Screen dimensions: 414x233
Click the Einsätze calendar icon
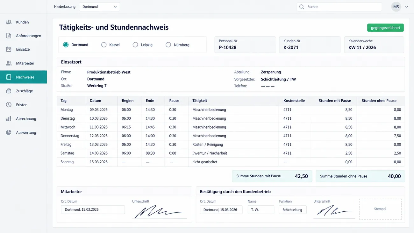tap(9, 49)
